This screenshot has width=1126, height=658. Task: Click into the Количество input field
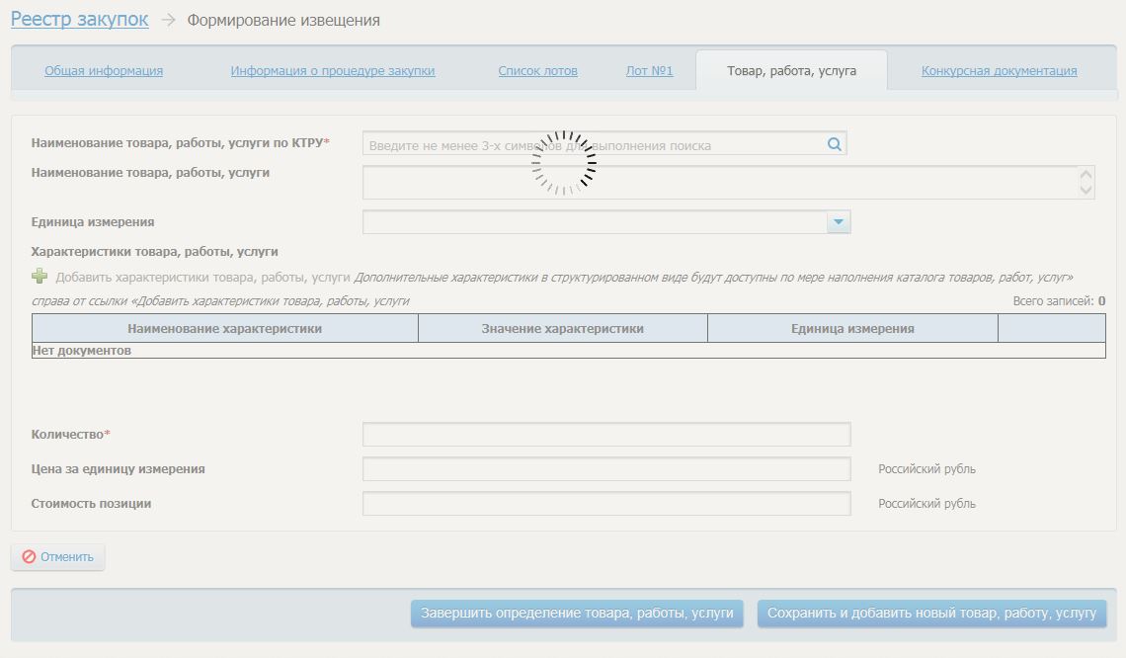point(605,435)
